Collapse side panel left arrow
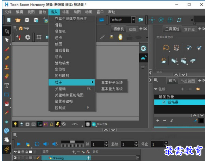Viewport: 205px width, 161px height. pyautogui.click(x=150, y=73)
